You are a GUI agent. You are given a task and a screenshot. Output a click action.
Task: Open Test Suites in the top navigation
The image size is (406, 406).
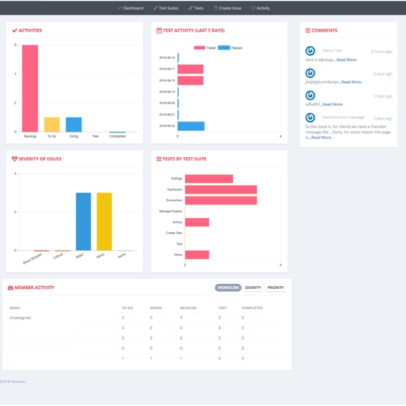pos(166,8)
